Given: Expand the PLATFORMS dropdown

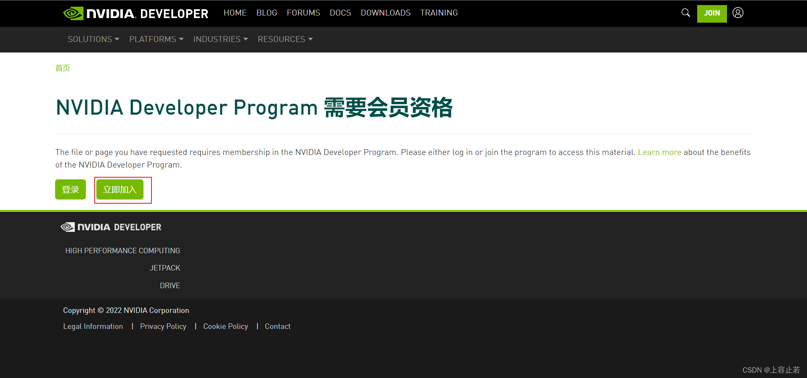Looking at the screenshot, I should tap(156, 39).
